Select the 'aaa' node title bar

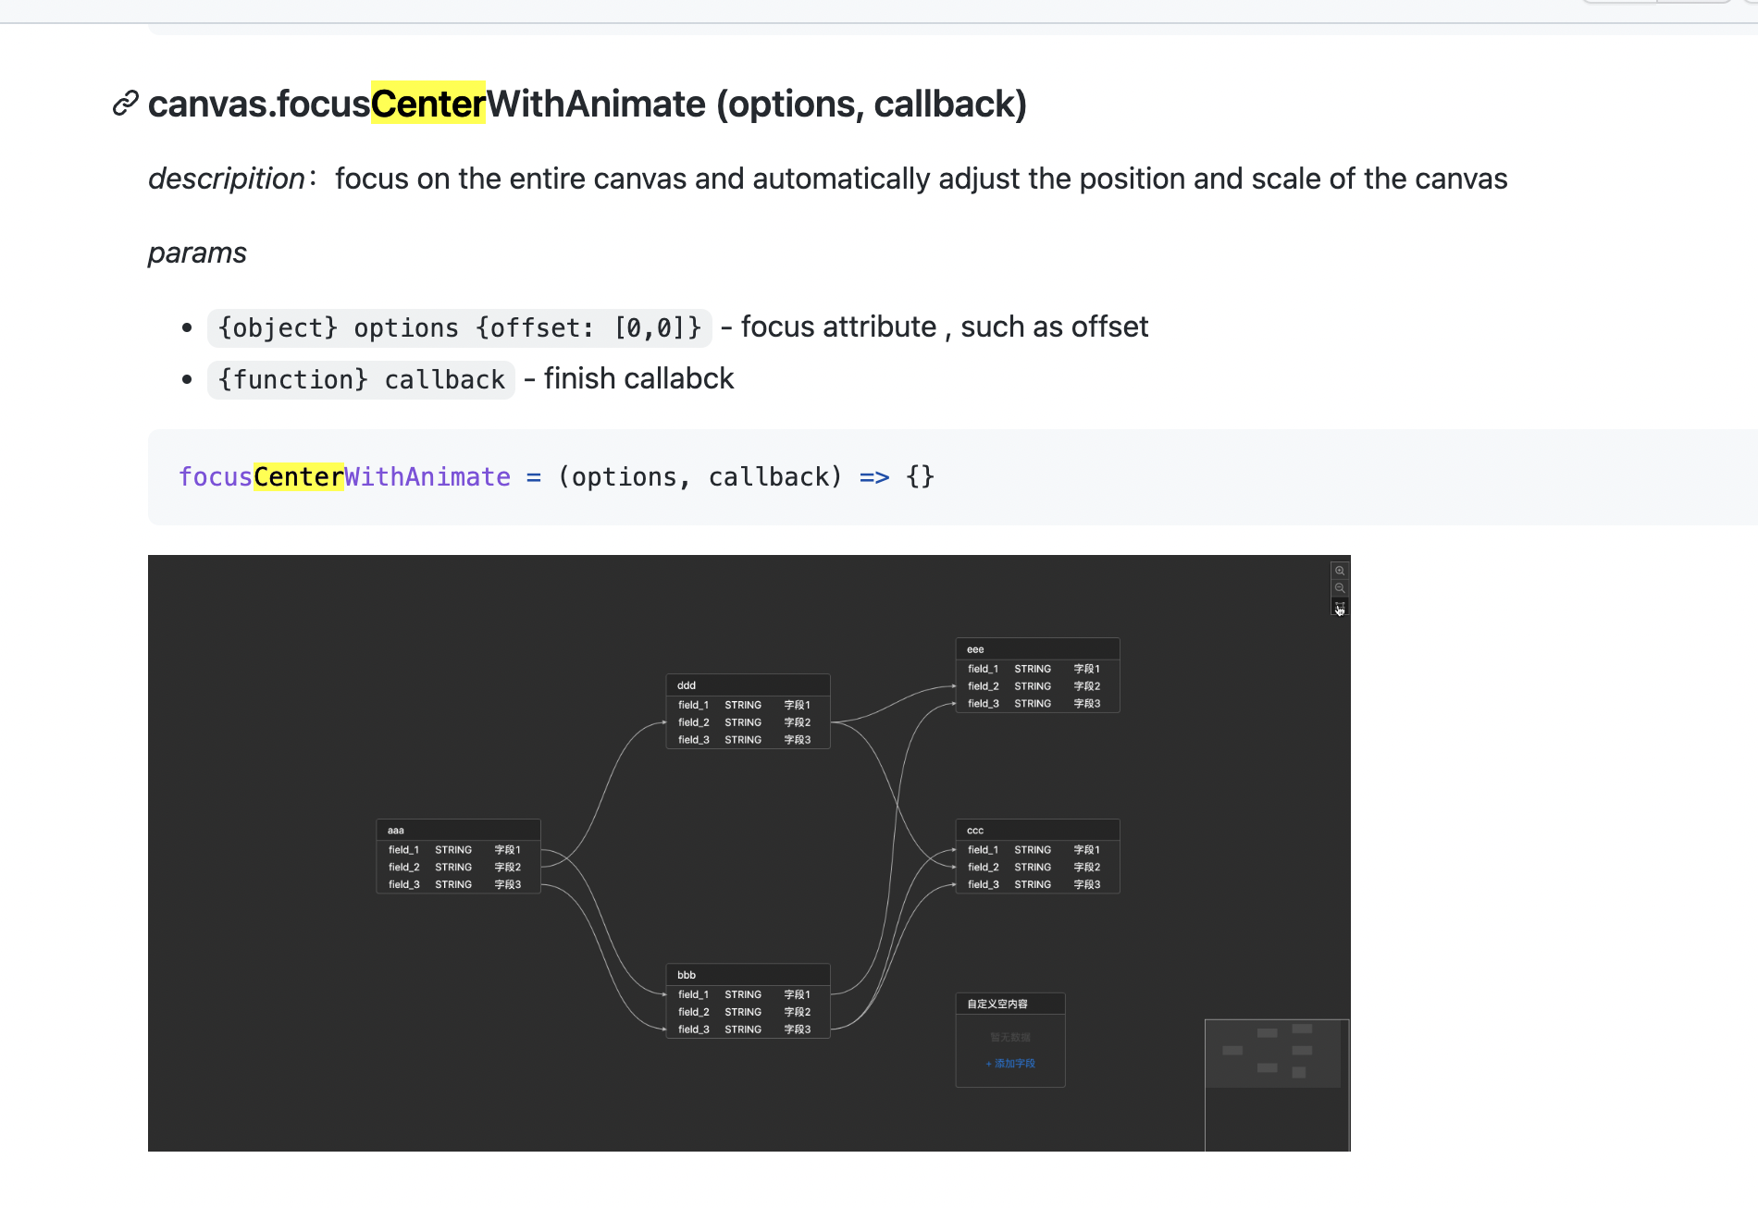[x=457, y=829]
